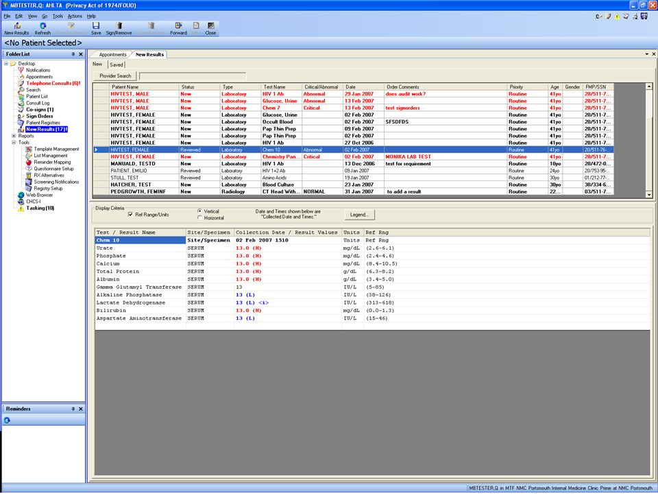This screenshot has height=494, width=658.
Task: Click the provider search text field
Action: [192, 76]
